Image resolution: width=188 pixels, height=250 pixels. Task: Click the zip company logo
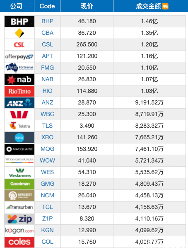[19, 219]
